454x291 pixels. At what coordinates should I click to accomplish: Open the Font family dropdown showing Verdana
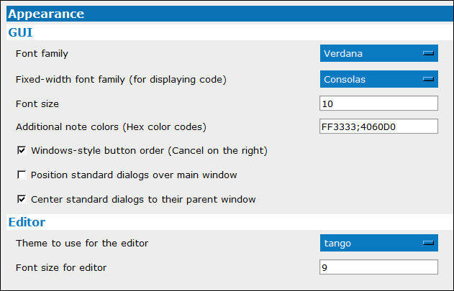(x=379, y=53)
